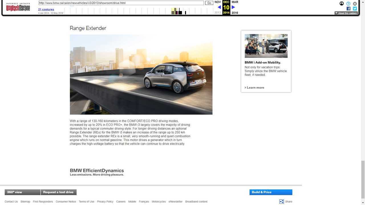The image size is (365, 205).
Task: Select year 2016 in navigator
Action: click(235, 13)
